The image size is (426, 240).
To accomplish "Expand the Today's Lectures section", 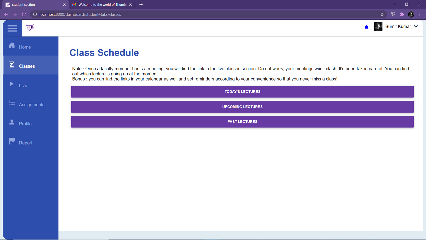I will (242, 91).
